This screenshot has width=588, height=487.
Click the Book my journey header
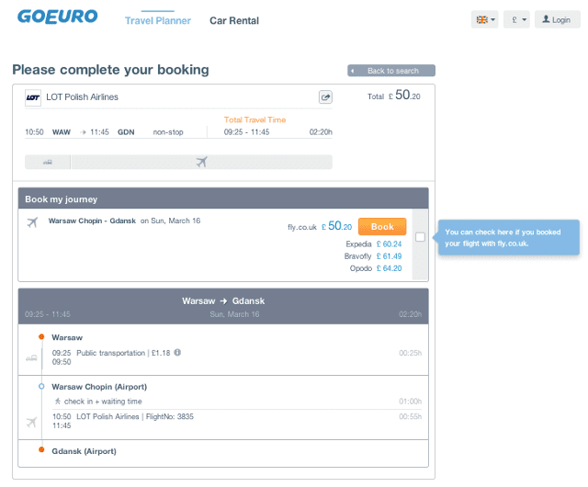223,198
